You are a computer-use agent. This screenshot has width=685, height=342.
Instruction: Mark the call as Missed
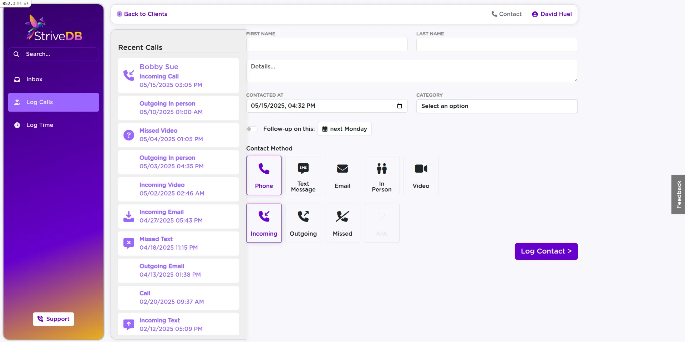342,223
